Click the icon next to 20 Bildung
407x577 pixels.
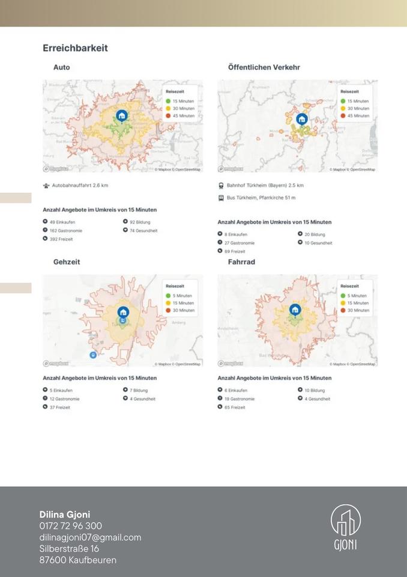click(300, 234)
